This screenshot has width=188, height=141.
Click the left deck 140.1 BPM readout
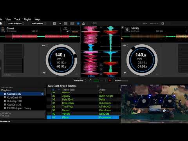click(x=60, y=55)
